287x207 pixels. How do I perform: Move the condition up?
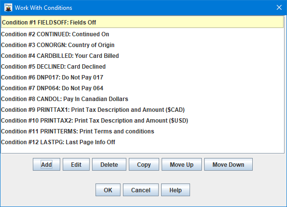click(x=182, y=164)
